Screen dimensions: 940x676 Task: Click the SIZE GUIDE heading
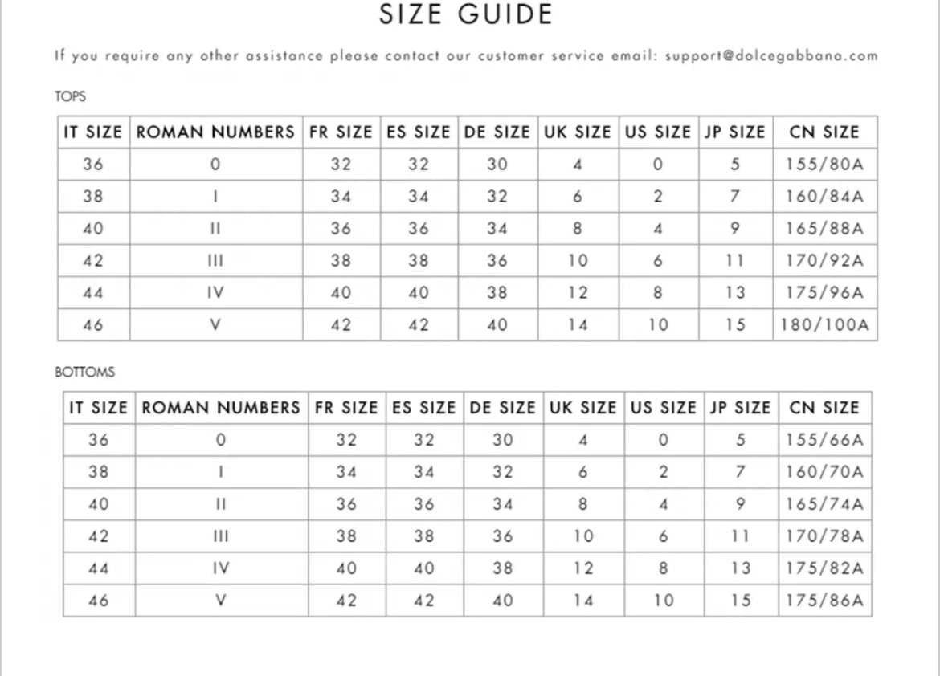coord(466,15)
